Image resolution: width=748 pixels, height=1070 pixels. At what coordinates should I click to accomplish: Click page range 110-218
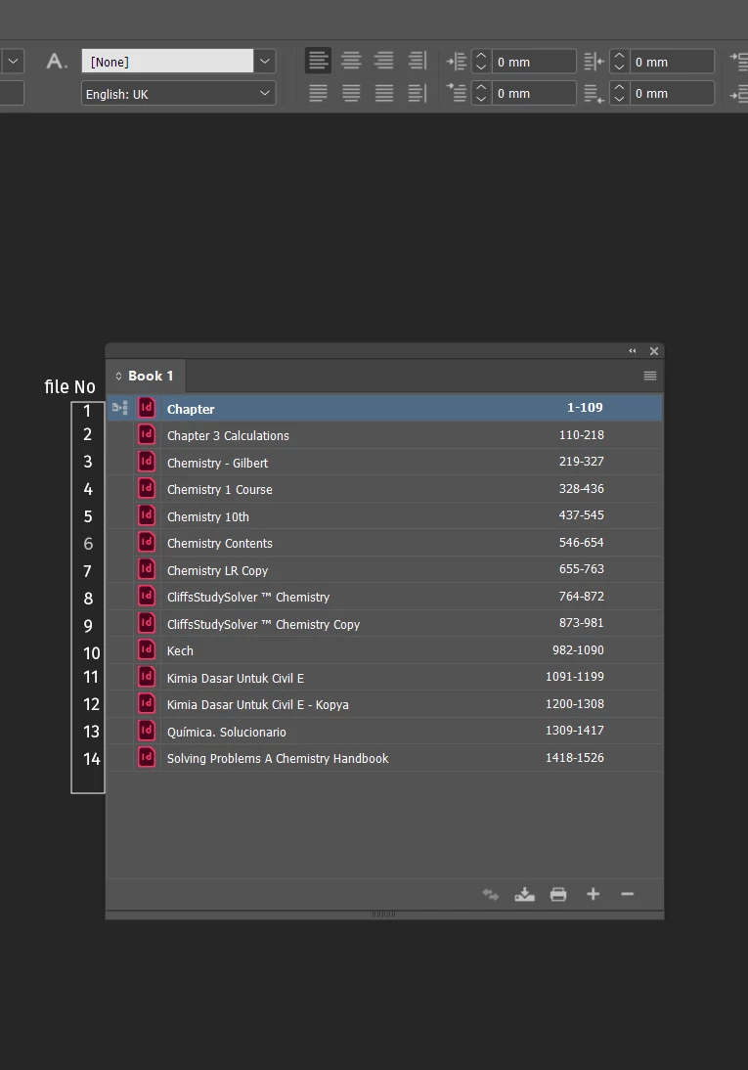click(x=582, y=434)
